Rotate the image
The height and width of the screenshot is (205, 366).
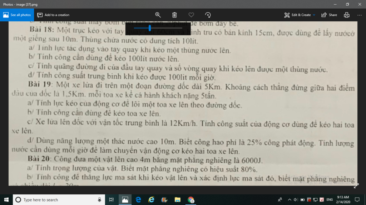pyautogui.click(x=208, y=15)
